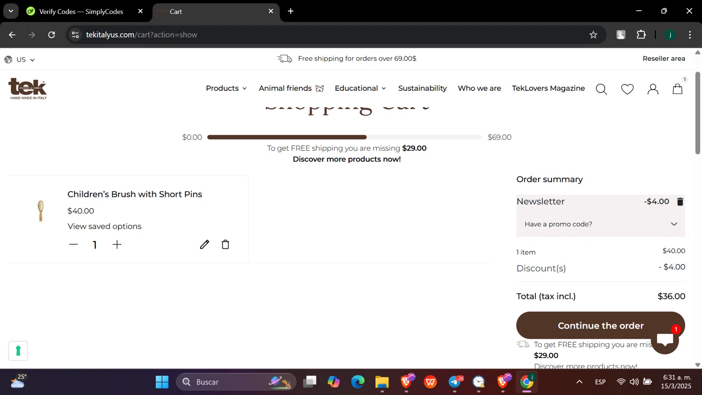Screen dimensions: 702x395
Task: Bookmark this page with the star icon
Action: click(593, 35)
